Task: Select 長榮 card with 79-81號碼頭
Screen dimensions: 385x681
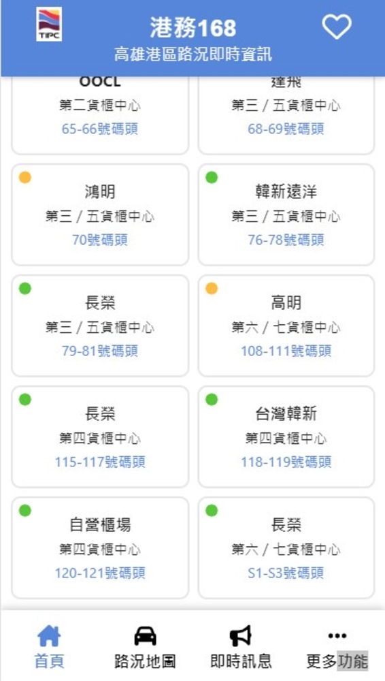Action: (100, 326)
